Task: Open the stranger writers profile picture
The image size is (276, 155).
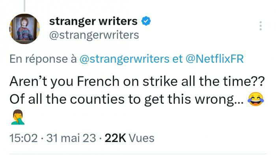Action: tap(24, 29)
